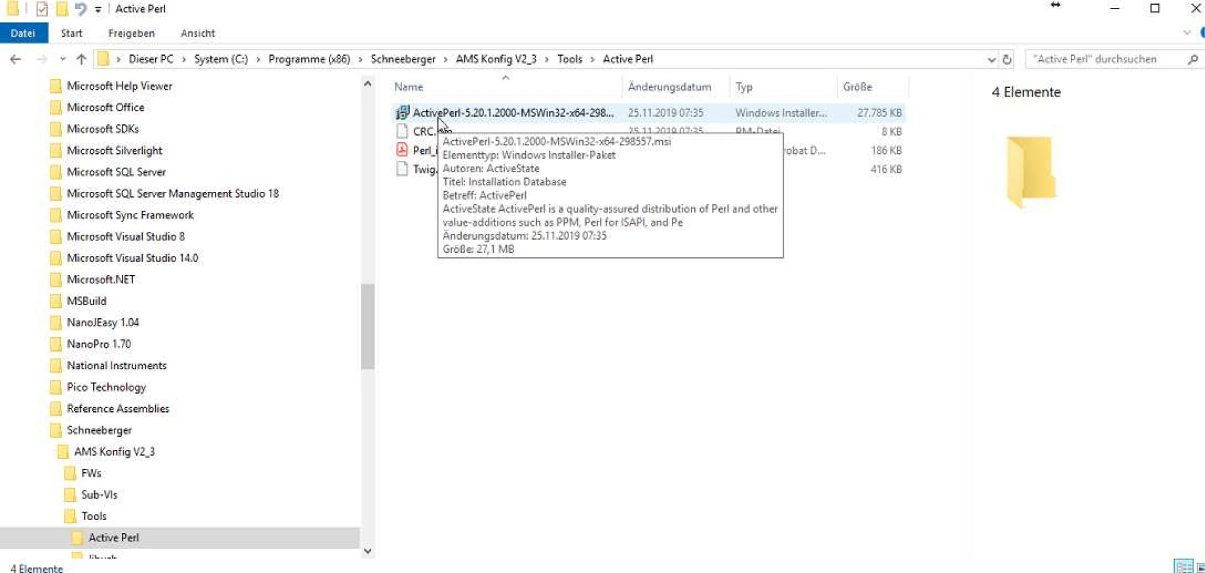
Task: Click the navigation pane scrollbar thumb
Action: click(367, 326)
